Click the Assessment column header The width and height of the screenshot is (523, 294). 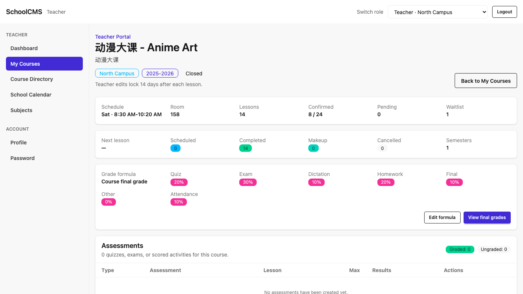point(165,270)
